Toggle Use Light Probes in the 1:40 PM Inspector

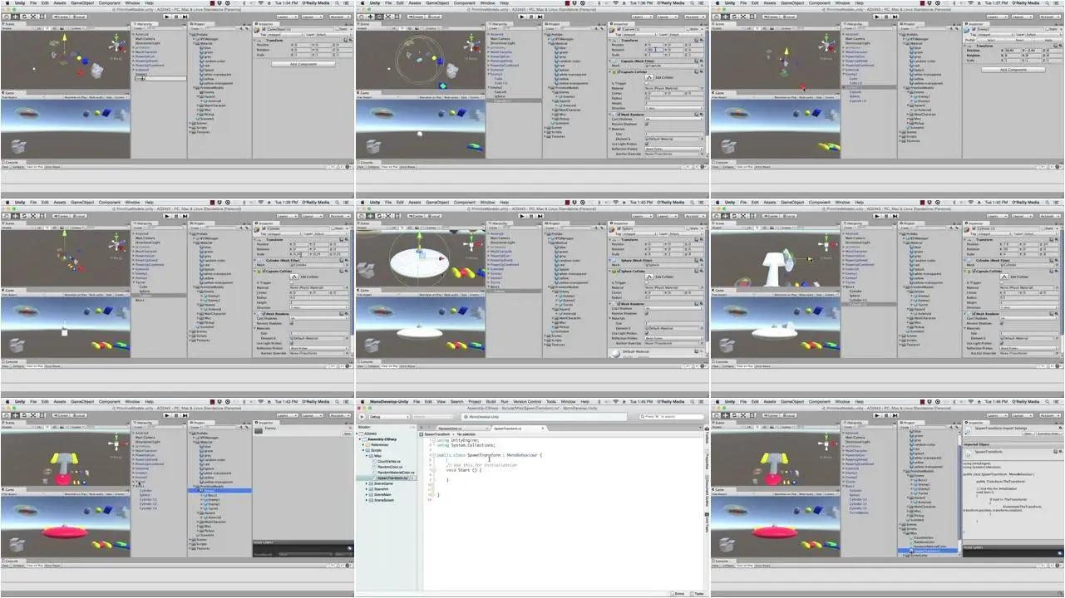[647, 333]
